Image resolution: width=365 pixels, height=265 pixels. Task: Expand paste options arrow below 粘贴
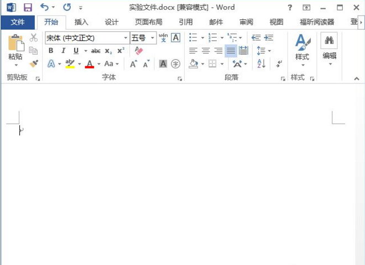coord(16,65)
